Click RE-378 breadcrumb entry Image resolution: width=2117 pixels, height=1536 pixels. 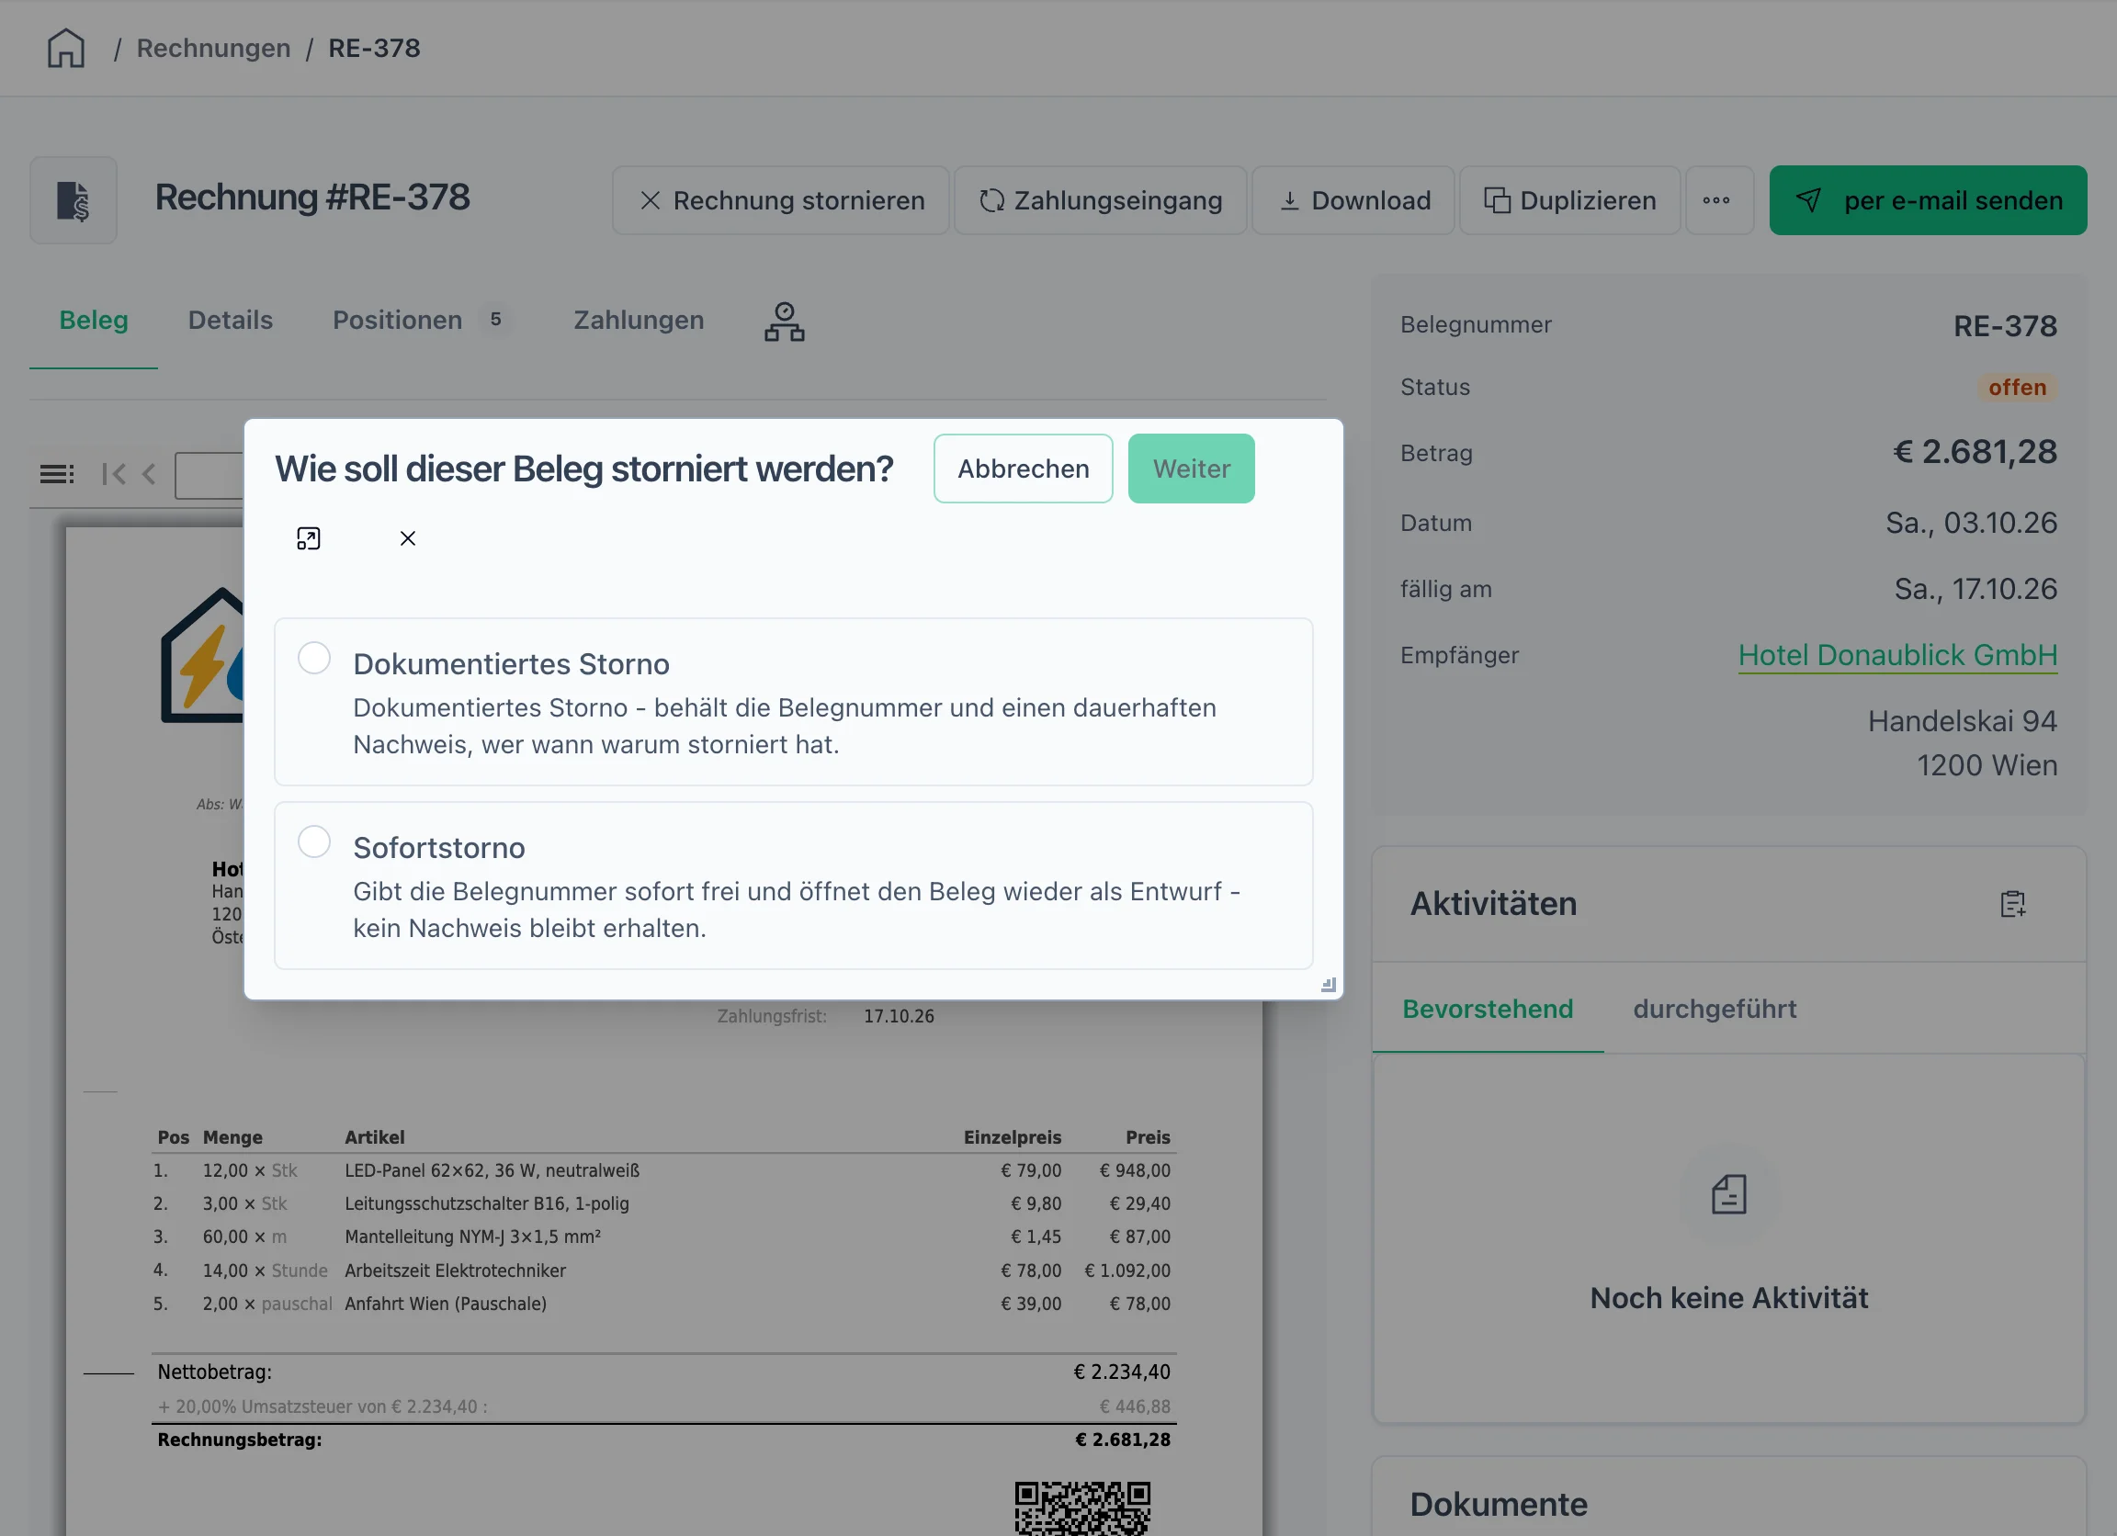pos(374,48)
